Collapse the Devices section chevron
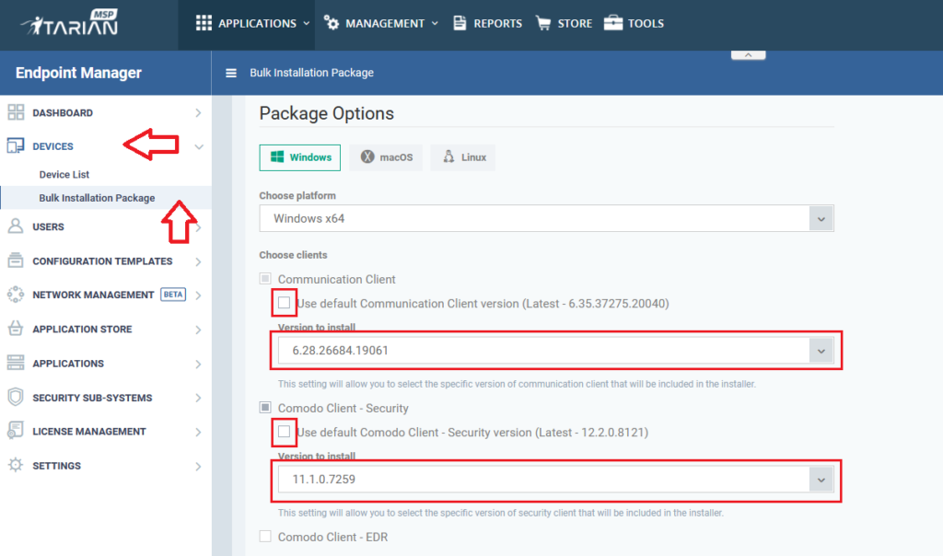943x556 pixels. [199, 146]
